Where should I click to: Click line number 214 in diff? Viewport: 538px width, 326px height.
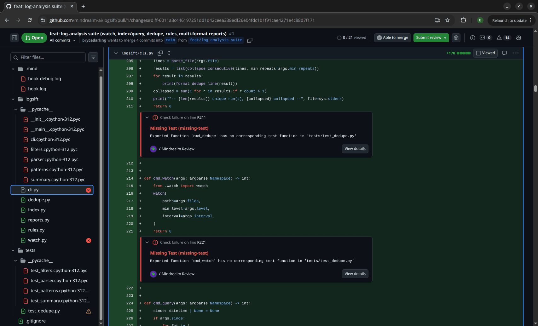[130, 179]
